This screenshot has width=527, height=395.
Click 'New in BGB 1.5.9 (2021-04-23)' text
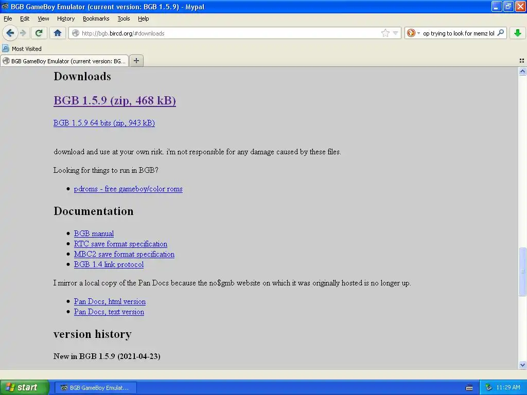(107, 356)
